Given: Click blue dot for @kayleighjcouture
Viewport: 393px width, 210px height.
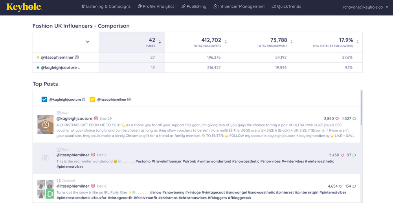Looking at the screenshot, I should [x=38, y=67].
